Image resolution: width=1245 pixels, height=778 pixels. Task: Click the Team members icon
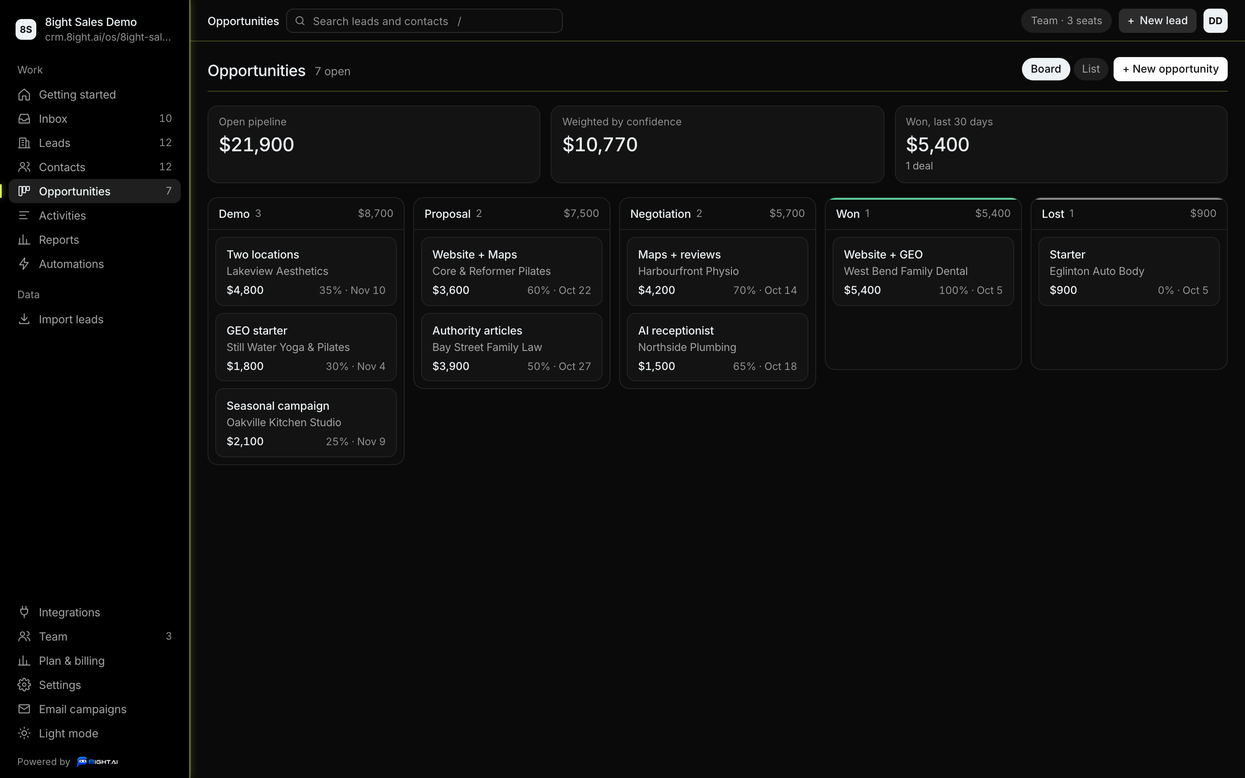point(24,637)
